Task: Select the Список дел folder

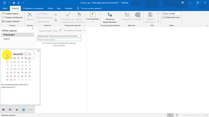Action: pos(17,35)
